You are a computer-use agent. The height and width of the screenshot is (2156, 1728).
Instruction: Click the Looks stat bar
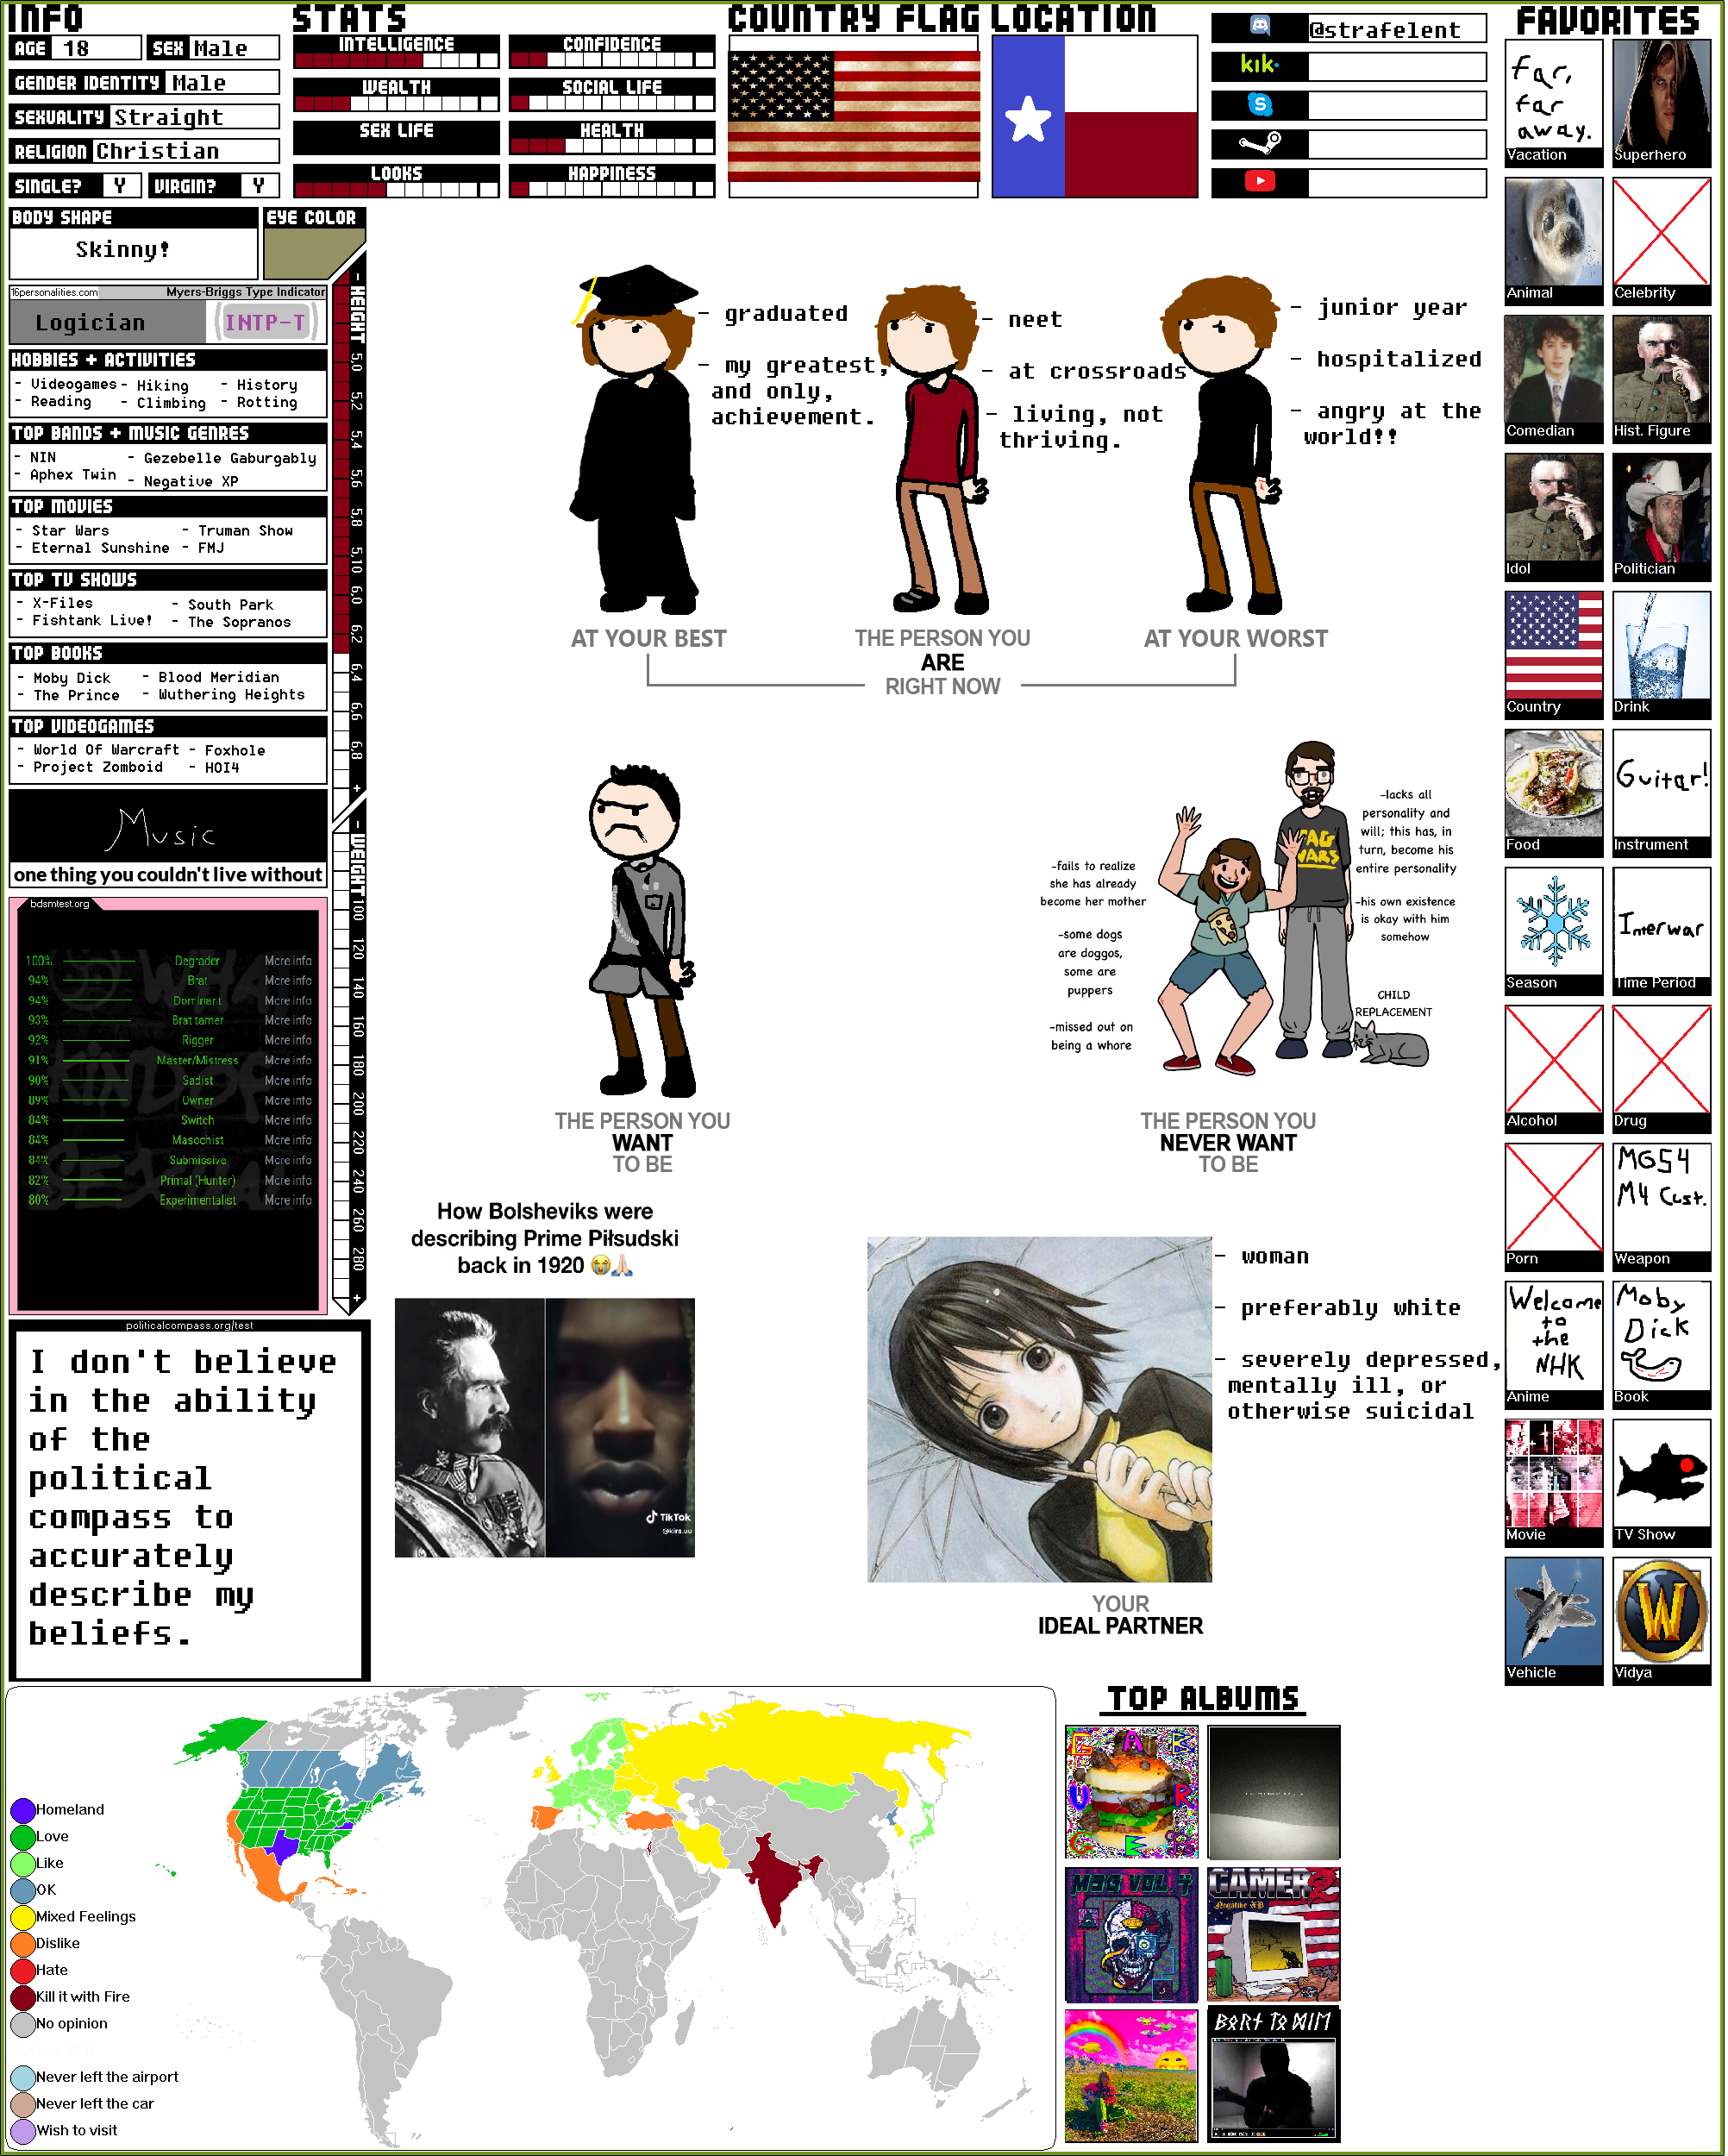397,189
